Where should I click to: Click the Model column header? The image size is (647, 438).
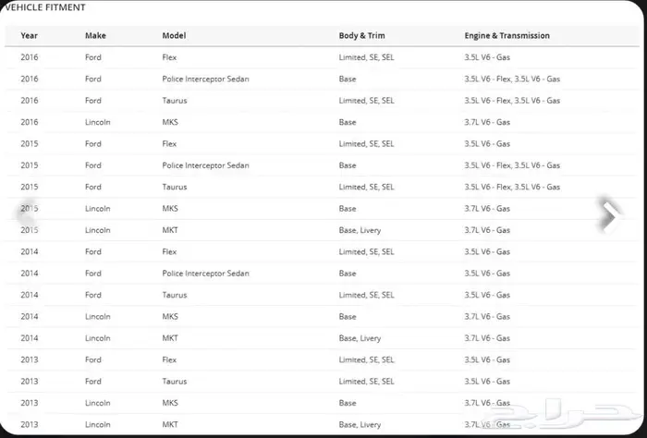[174, 35]
